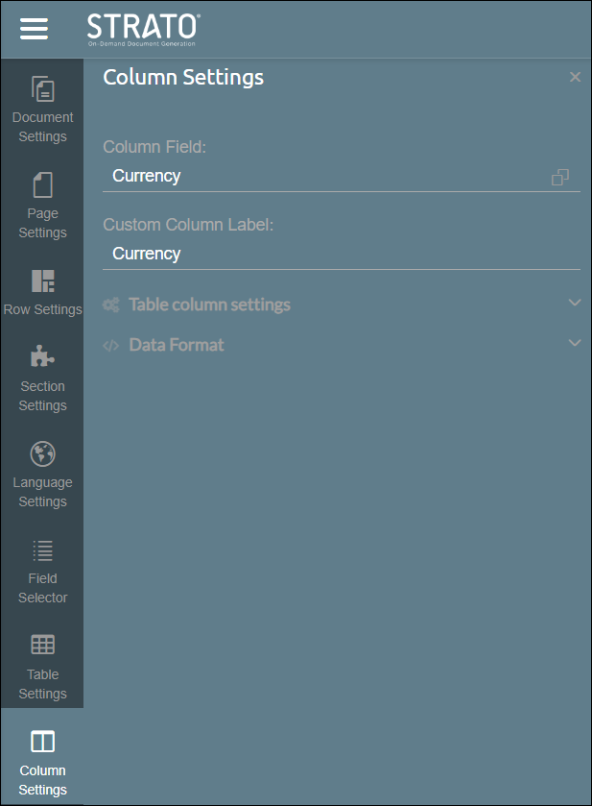
Task: Open Section Settings puzzle icon
Action: click(43, 357)
